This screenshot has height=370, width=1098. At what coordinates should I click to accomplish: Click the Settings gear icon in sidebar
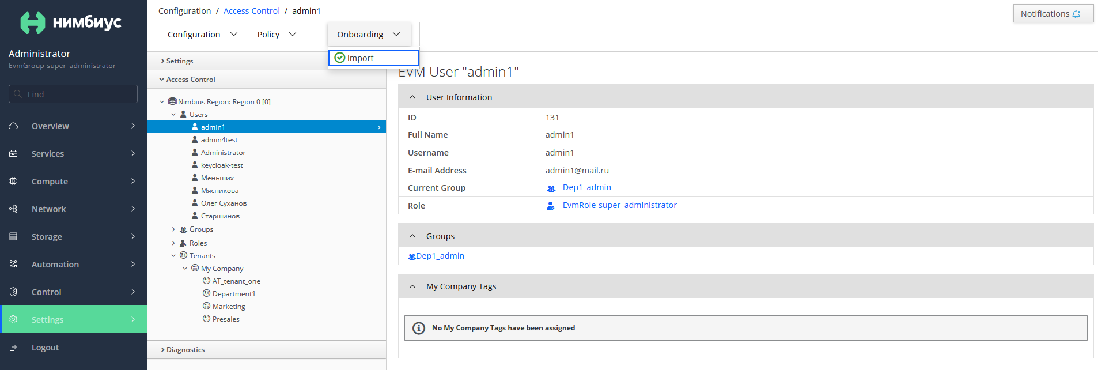pos(13,319)
